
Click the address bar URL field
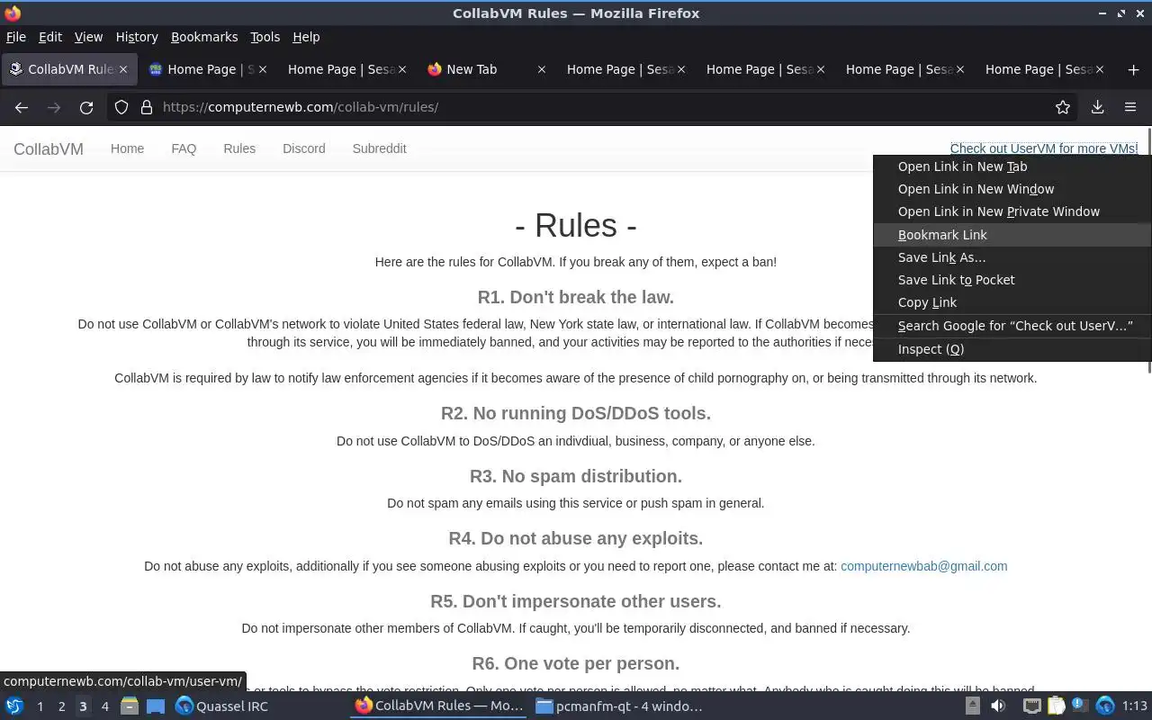(594, 107)
